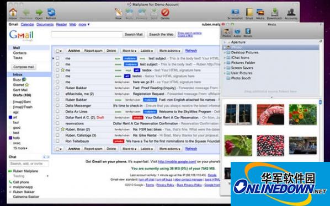Expand the '15 more' labels list
330x206 pixels.
tap(20, 148)
